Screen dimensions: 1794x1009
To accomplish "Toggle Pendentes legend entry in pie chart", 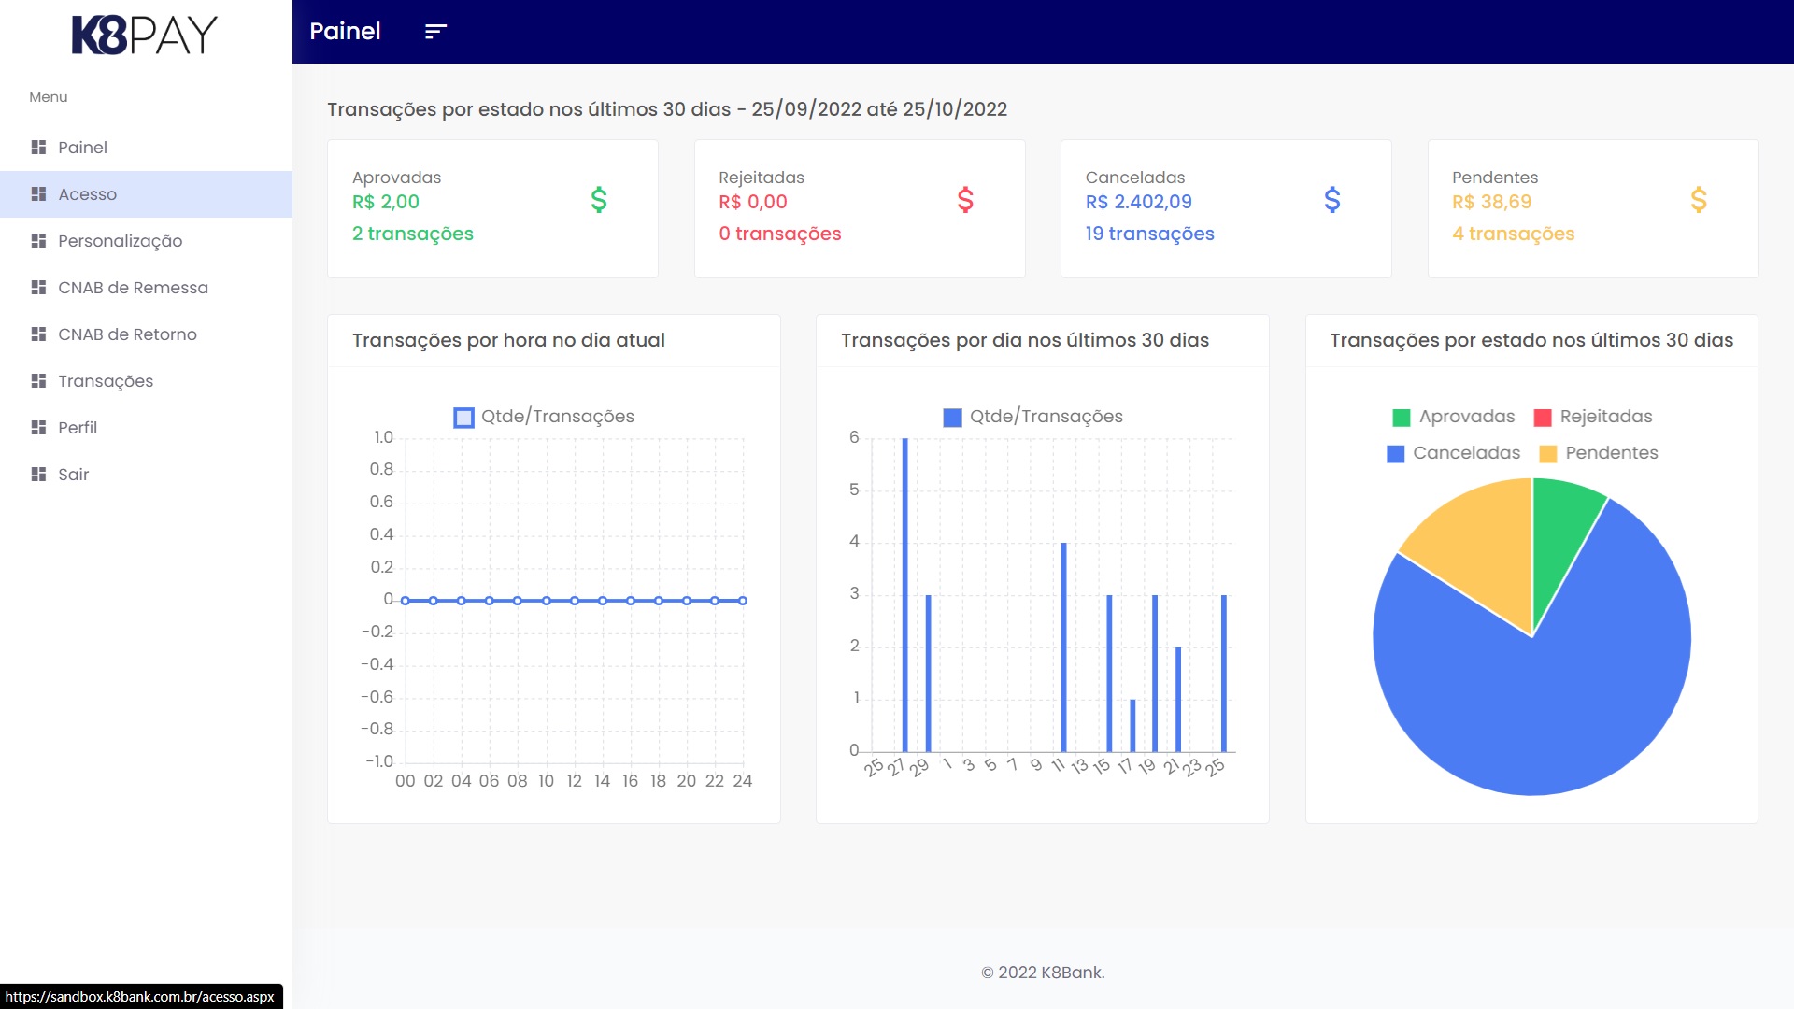I will (1599, 453).
